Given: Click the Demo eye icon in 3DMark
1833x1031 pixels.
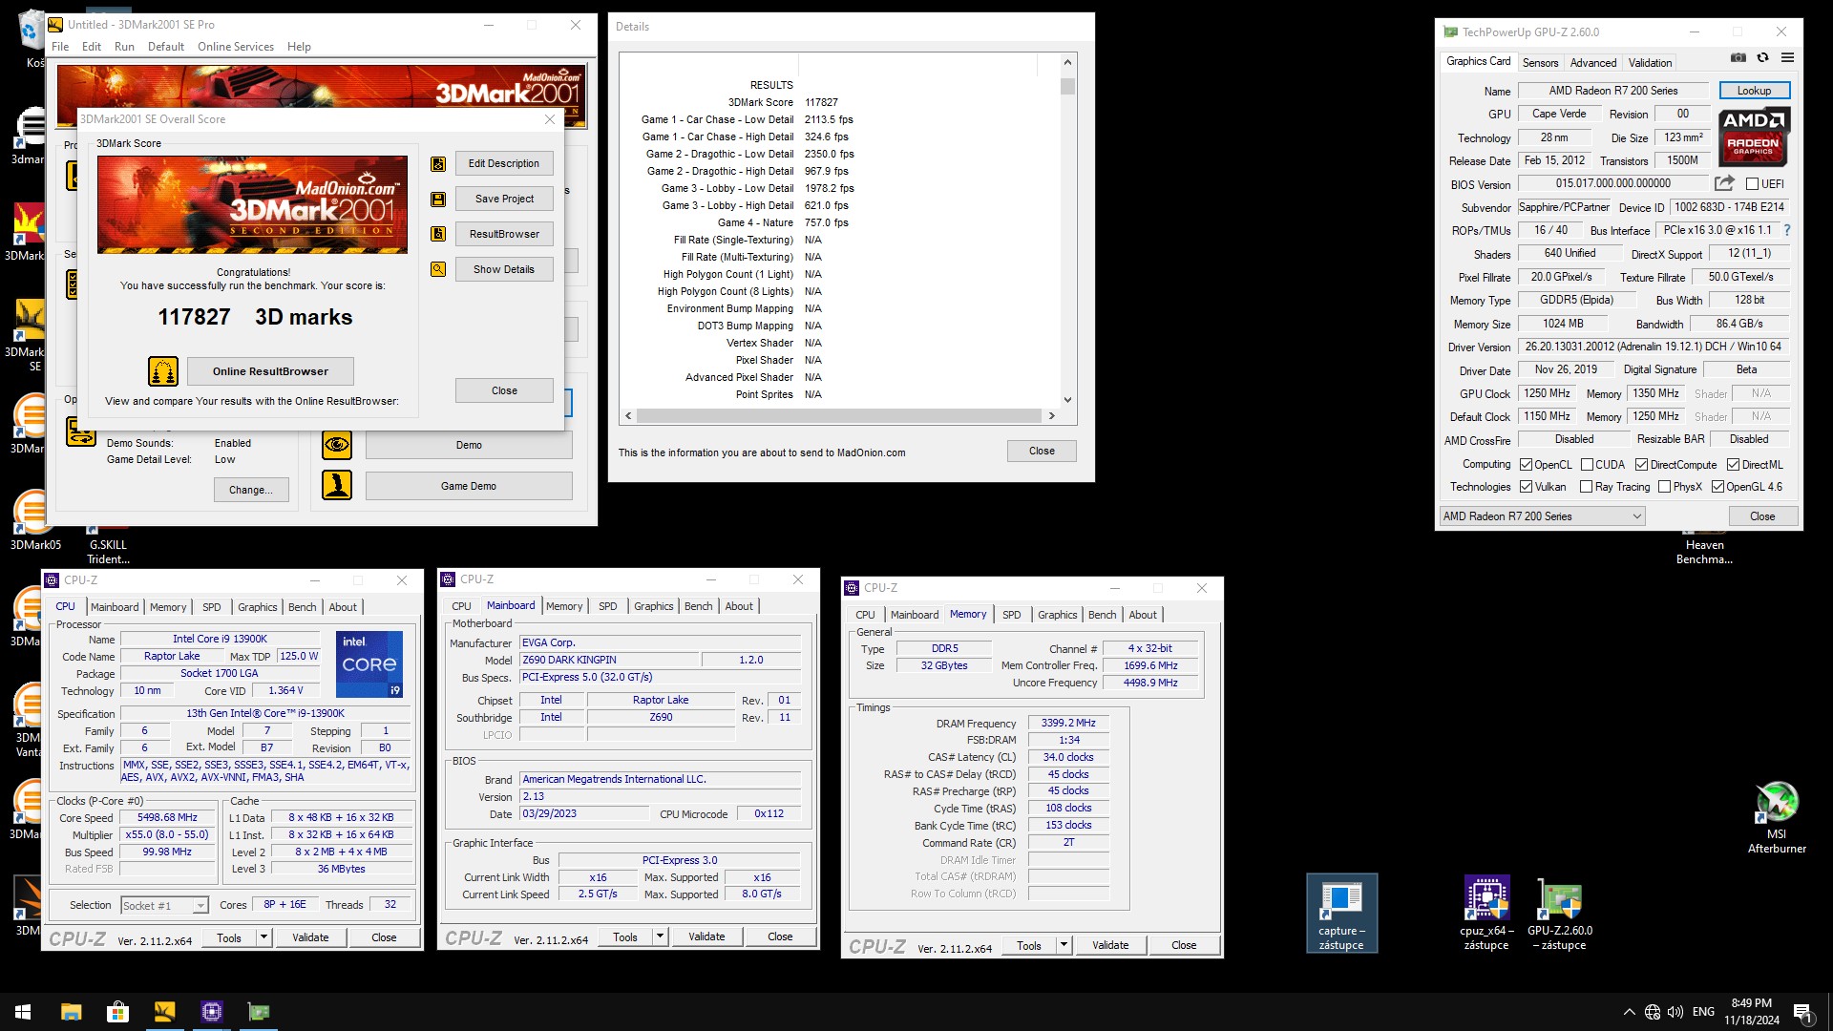Looking at the screenshot, I should click(336, 445).
